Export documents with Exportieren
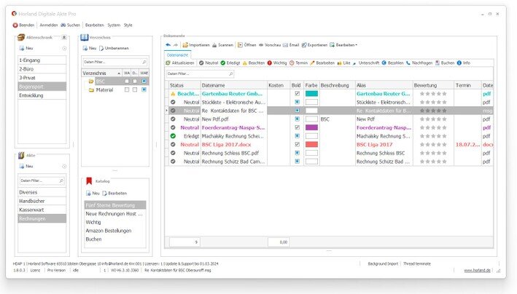This screenshot has height=294, width=517. [x=314, y=45]
